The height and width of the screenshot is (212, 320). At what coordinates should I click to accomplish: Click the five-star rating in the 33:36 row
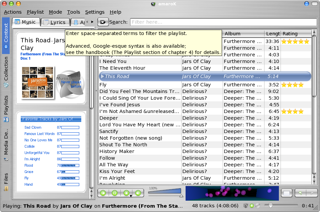pyautogui.click(x=295, y=42)
